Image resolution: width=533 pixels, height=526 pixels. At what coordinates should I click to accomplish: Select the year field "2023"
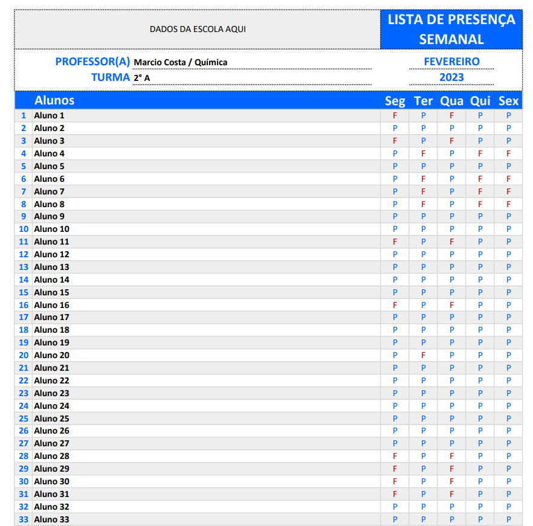point(451,77)
